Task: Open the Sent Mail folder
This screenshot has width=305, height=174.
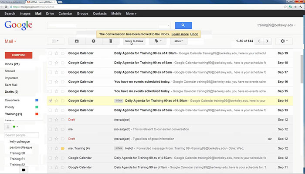Action: tap(11, 85)
